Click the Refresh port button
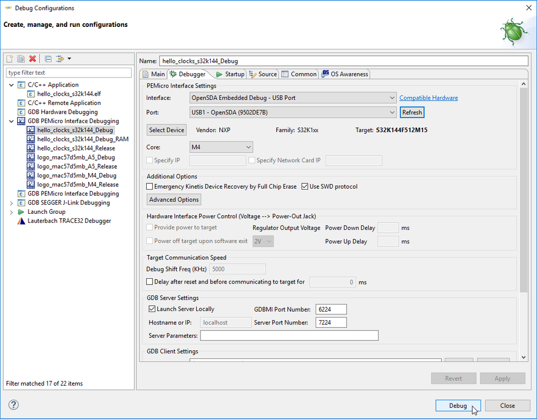This screenshot has height=419, width=537. pos(412,112)
